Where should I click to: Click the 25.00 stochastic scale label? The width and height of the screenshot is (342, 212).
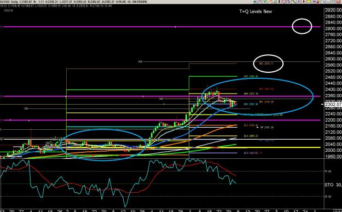click(x=328, y=197)
